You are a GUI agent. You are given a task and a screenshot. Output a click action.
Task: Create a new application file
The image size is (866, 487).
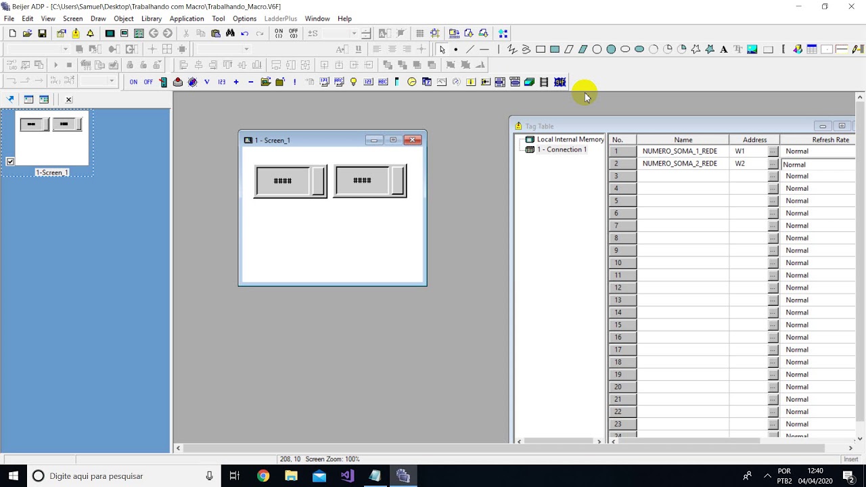pyautogui.click(x=12, y=33)
